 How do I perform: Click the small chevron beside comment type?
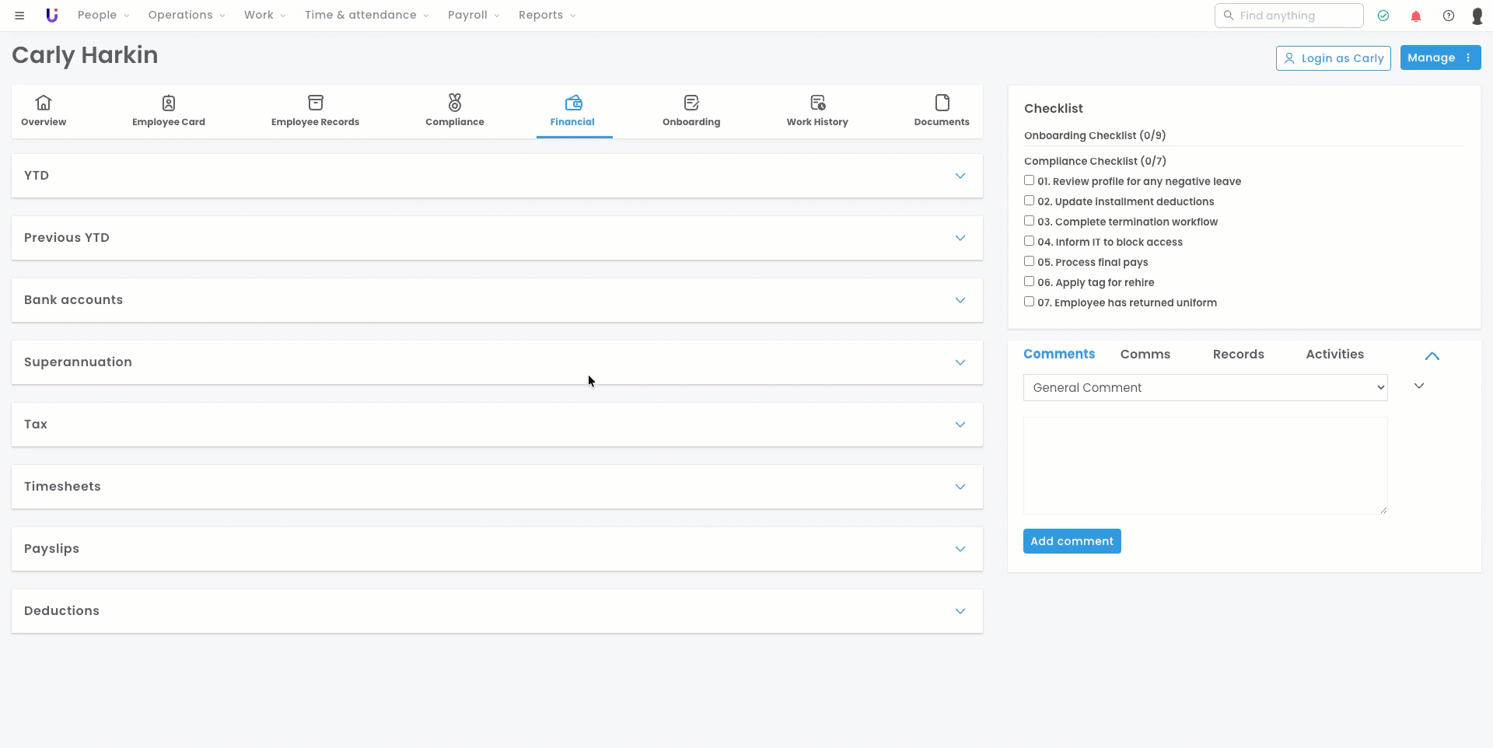click(x=1419, y=386)
